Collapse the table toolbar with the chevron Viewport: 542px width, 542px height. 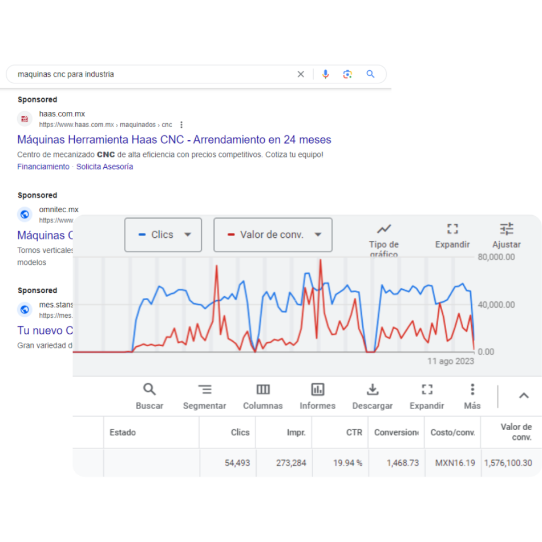pos(523,395)
